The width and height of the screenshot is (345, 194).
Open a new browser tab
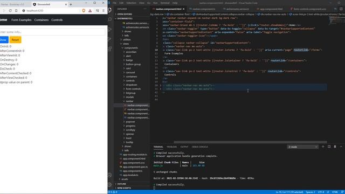71,4
